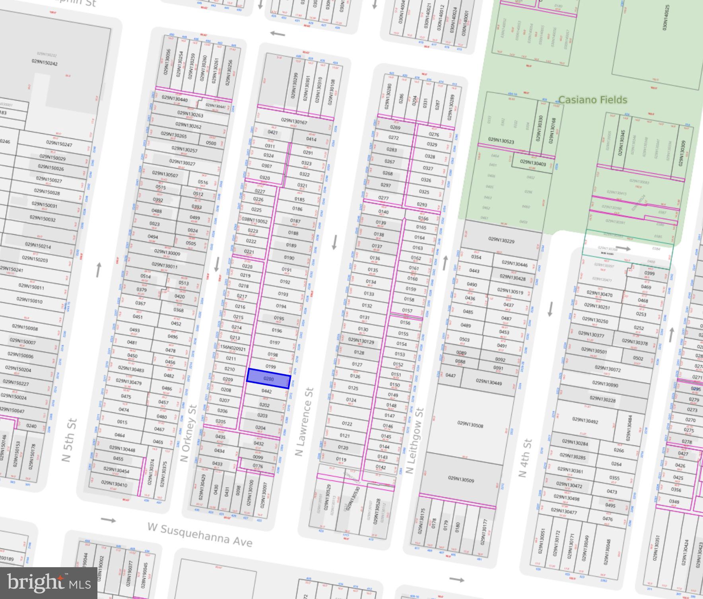This screenshot has height=599, width=703.
Task: Click large parcel 029N150242 at top left
Action: (x=45, y=62)
